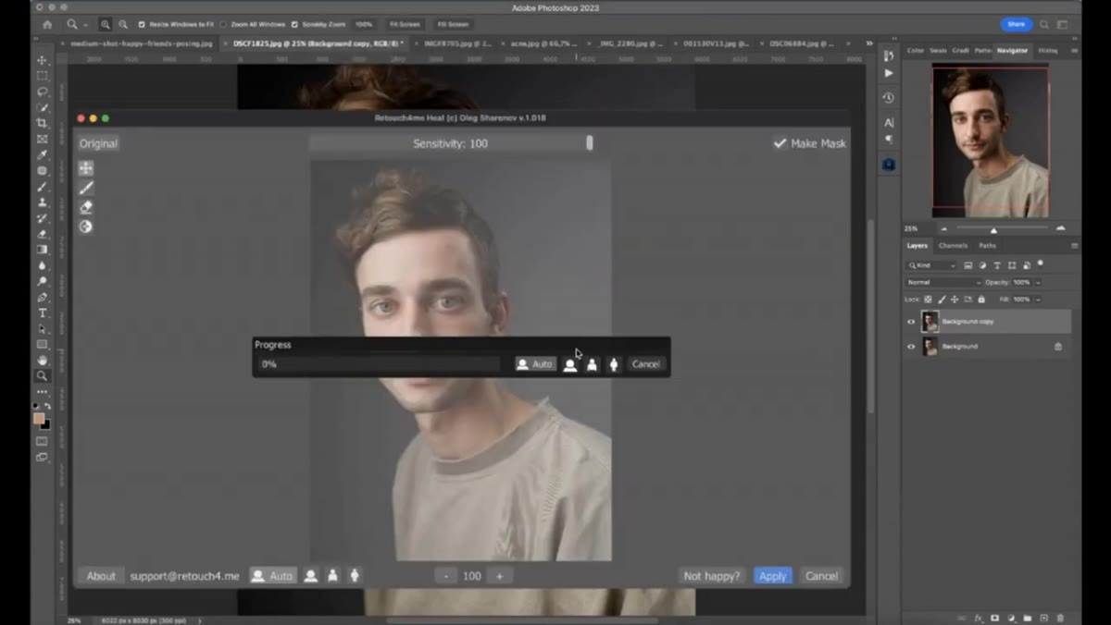The height and width of the screenshot is (625, 1111).
Task: Switch to the Navigator tab
Action: [1012, 51]
